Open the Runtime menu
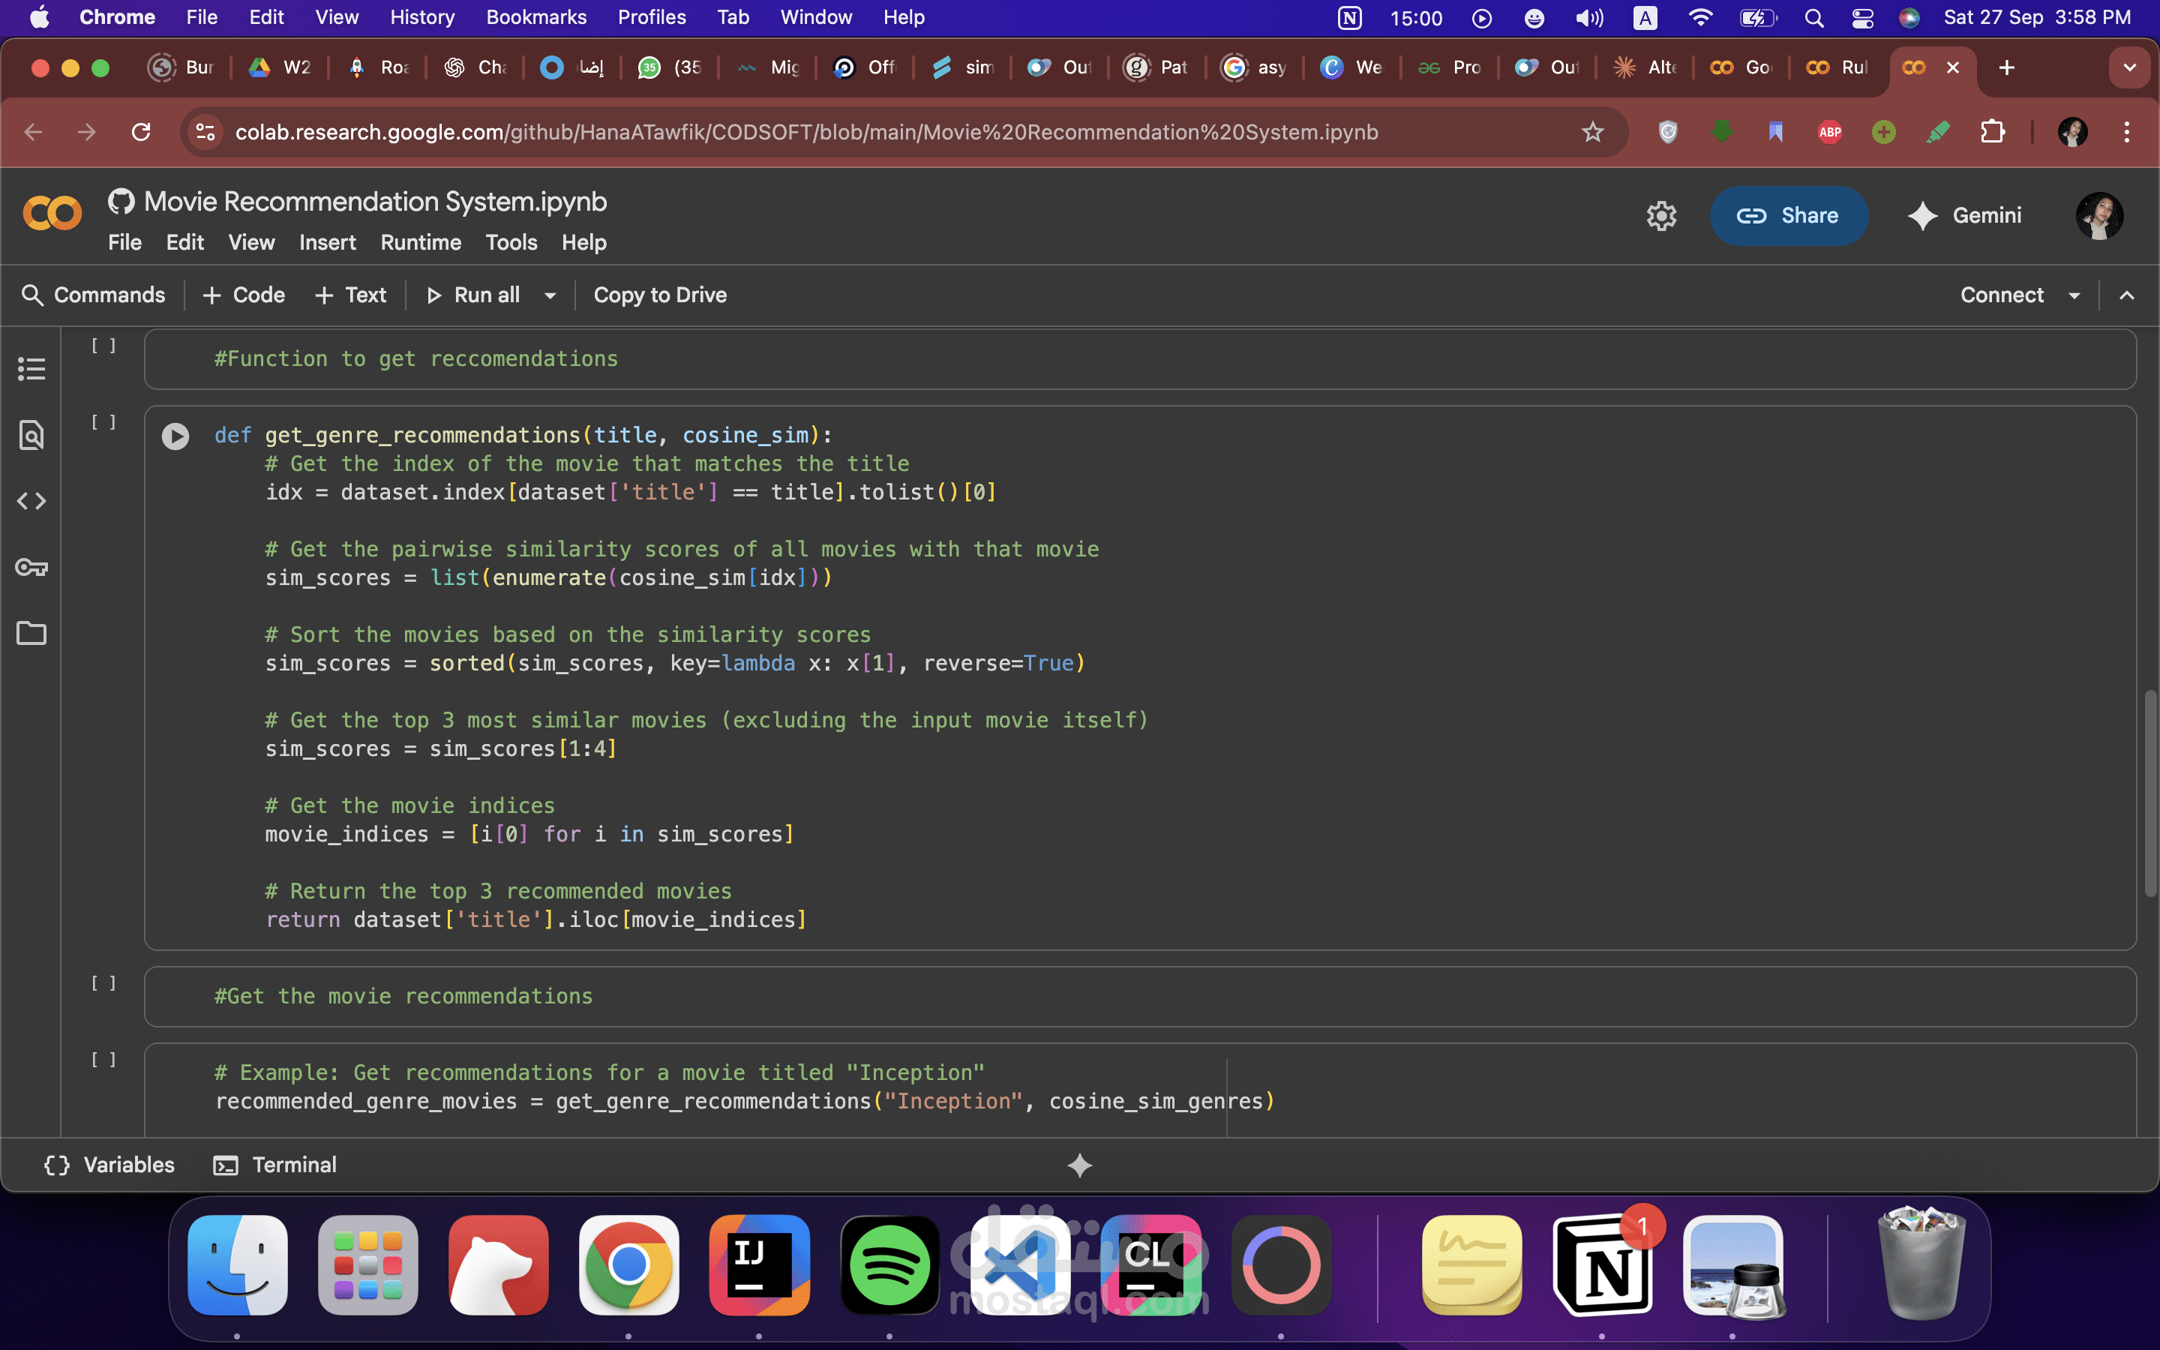The image size is (2160, 1350). point(421,243)
